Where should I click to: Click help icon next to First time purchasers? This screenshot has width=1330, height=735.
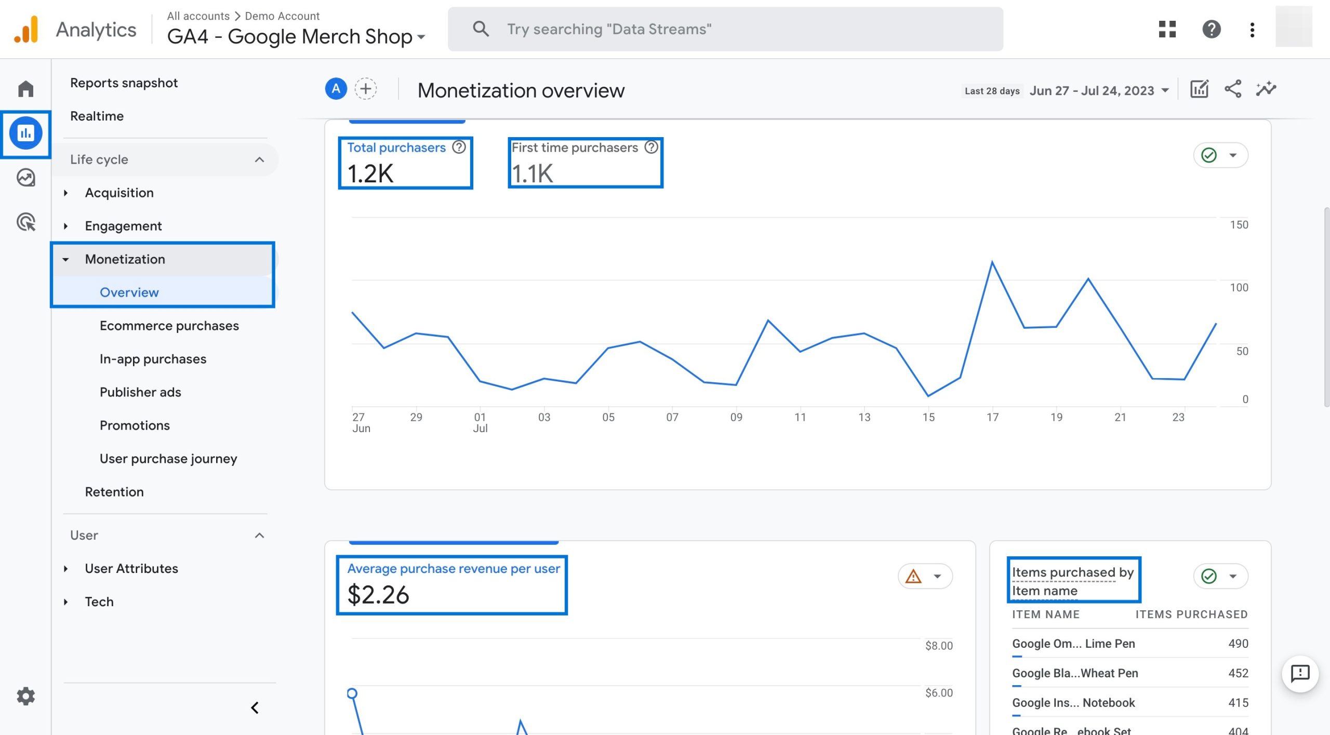click(651, 148)
